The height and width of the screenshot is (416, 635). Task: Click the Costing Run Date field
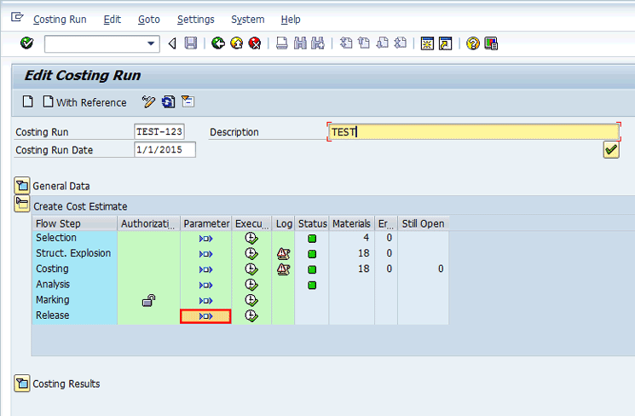point(165,149)
